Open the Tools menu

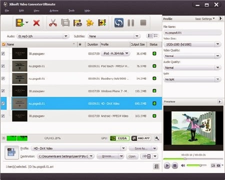[x=71, y=10]
